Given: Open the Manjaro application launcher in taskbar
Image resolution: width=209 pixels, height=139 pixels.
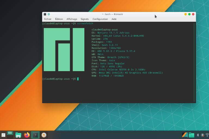Looking at the screenshot, I should [3, 135].
